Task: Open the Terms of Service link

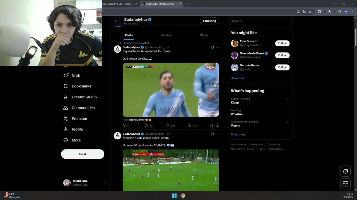Action: click(238, 144)
